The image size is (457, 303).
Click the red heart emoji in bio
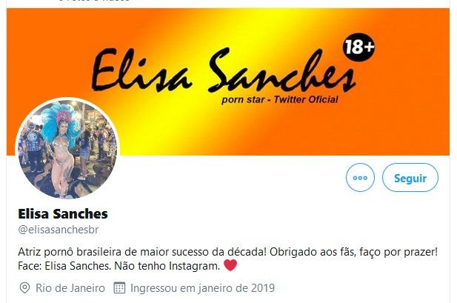tap(230, 265)
